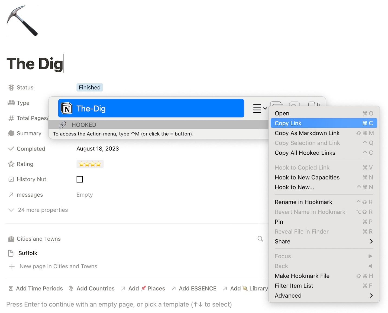The width and height of the screenshot is (388, 313).
Task: Click the Finished status tag
Action: (90, 87)
